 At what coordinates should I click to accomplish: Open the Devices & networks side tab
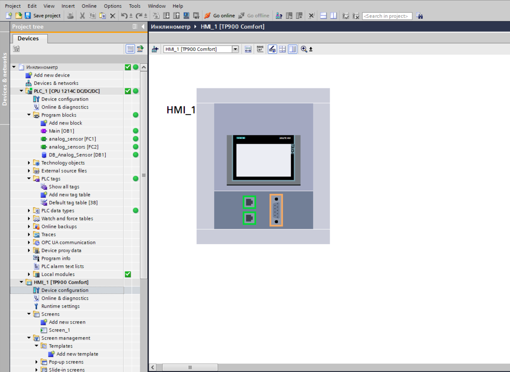point(5,79)
